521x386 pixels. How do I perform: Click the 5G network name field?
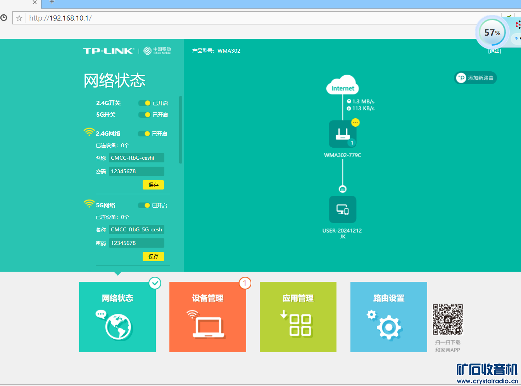point(136,229)
